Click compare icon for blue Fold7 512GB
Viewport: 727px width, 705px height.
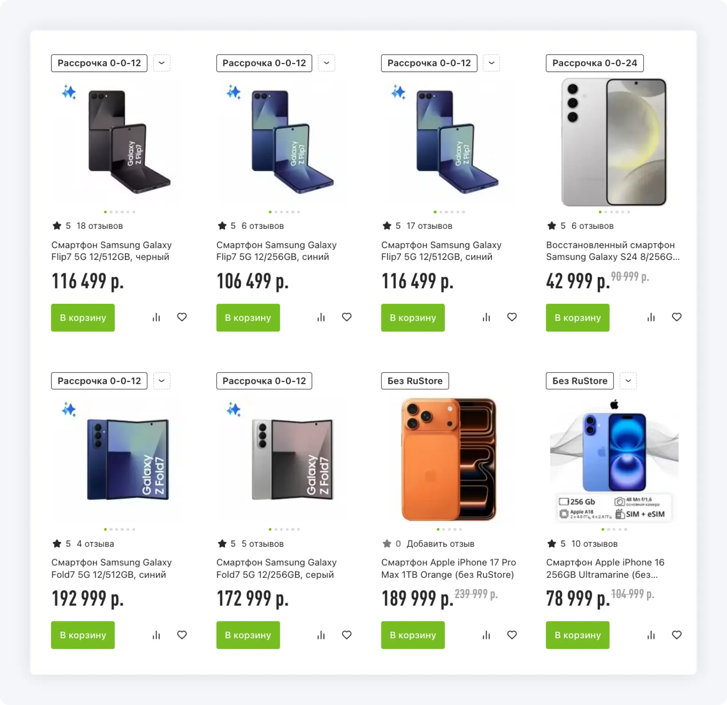pos(156,635)
